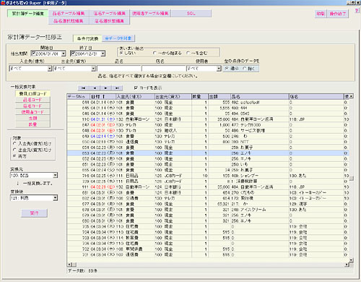Image resolution: width=361 pixels, height=282 pixels.
Task: Click the 品名 column header in grid
Action: tap(260, 96)
